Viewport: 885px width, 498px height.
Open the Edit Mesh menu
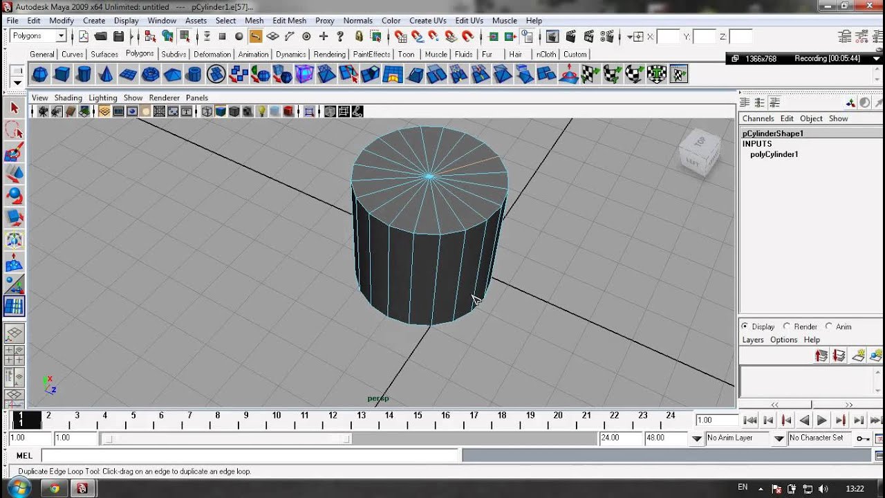(289, 21)
